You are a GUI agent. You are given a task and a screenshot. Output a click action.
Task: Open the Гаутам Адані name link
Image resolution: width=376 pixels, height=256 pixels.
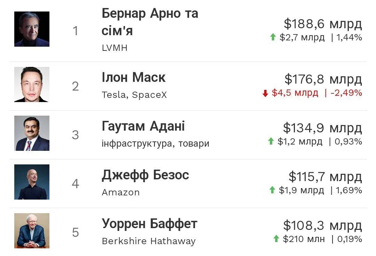[x=143, y=126]
